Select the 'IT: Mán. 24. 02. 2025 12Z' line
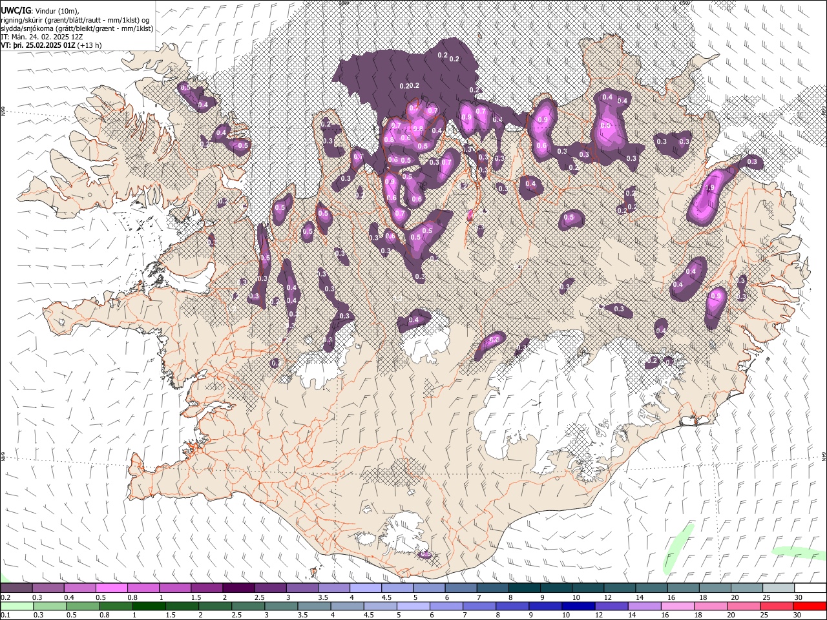The image size is (827, 620). pos(42,37)
